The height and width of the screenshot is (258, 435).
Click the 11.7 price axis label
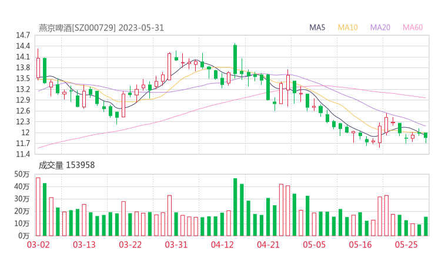(23, 144)
